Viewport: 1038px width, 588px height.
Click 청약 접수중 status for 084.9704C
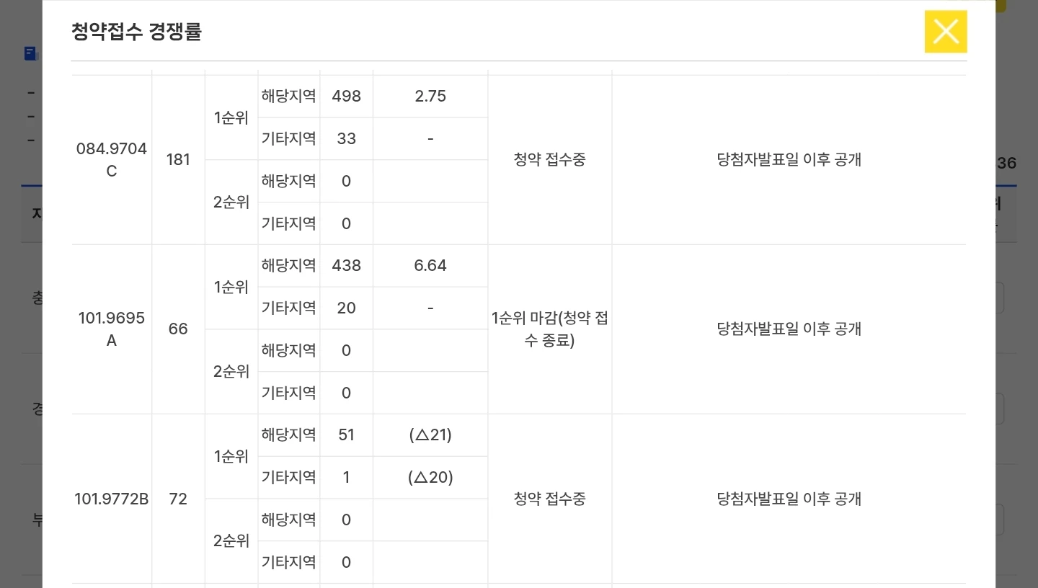click(x=550, y=160)
